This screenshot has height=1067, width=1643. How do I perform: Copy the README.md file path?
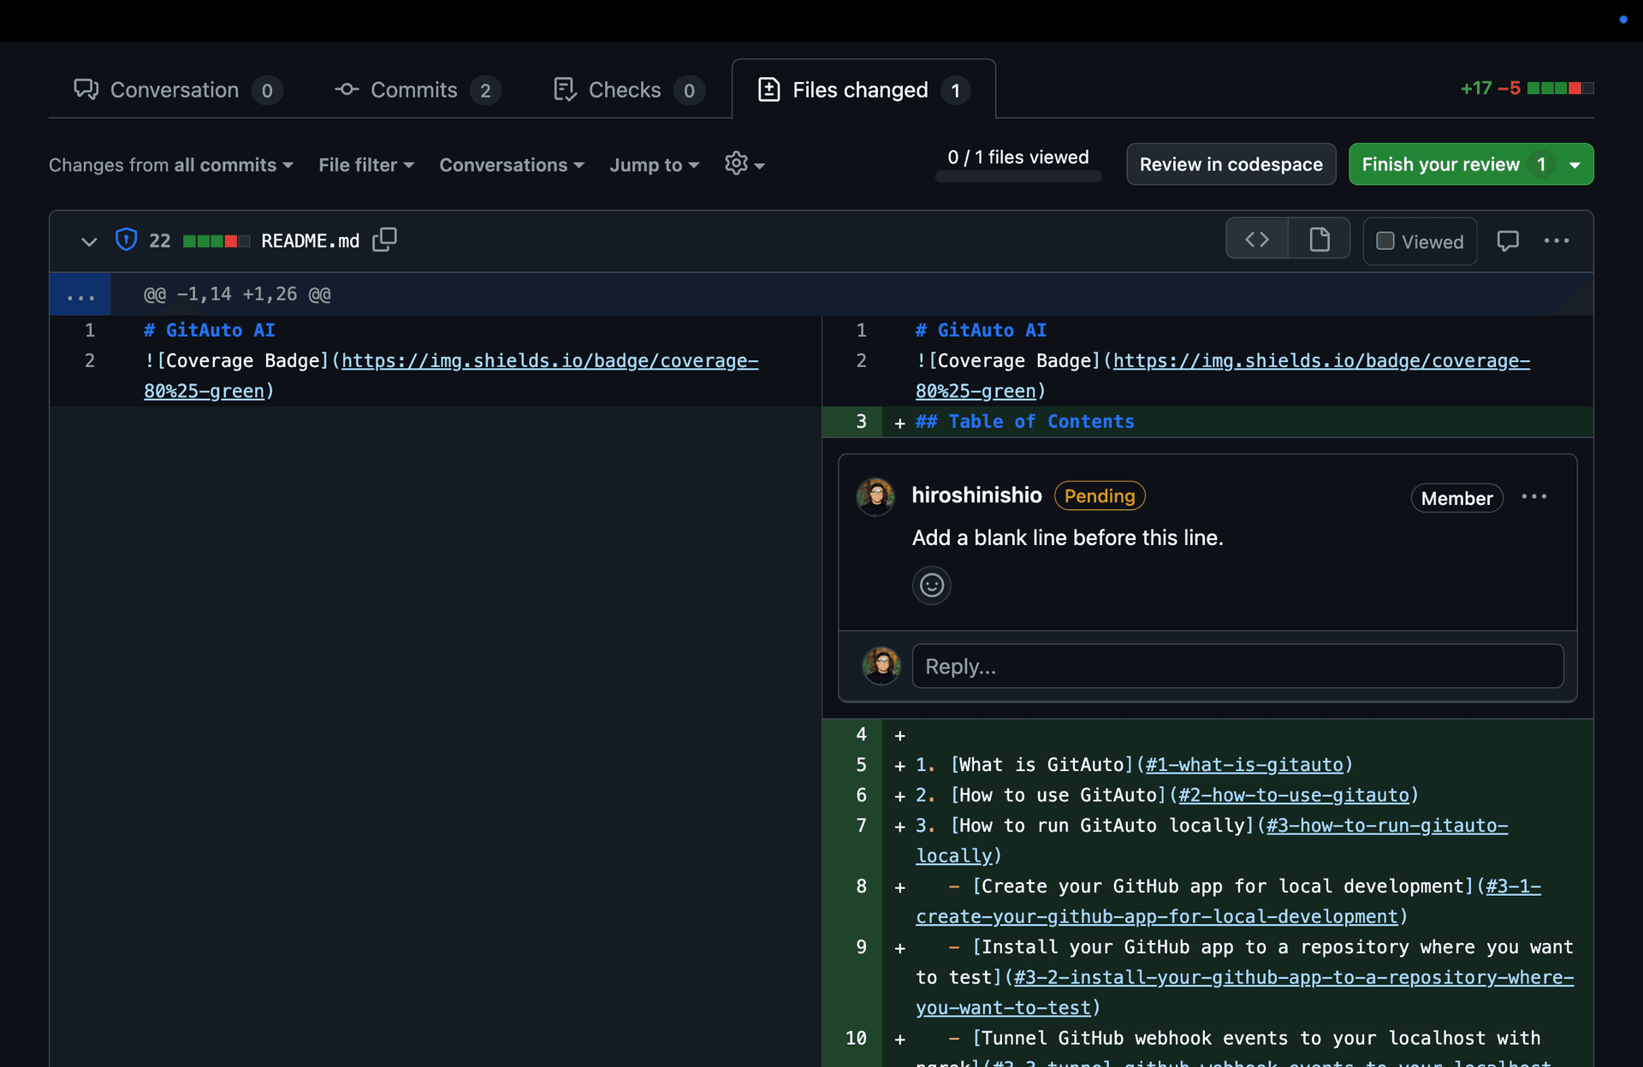[384, 240]
